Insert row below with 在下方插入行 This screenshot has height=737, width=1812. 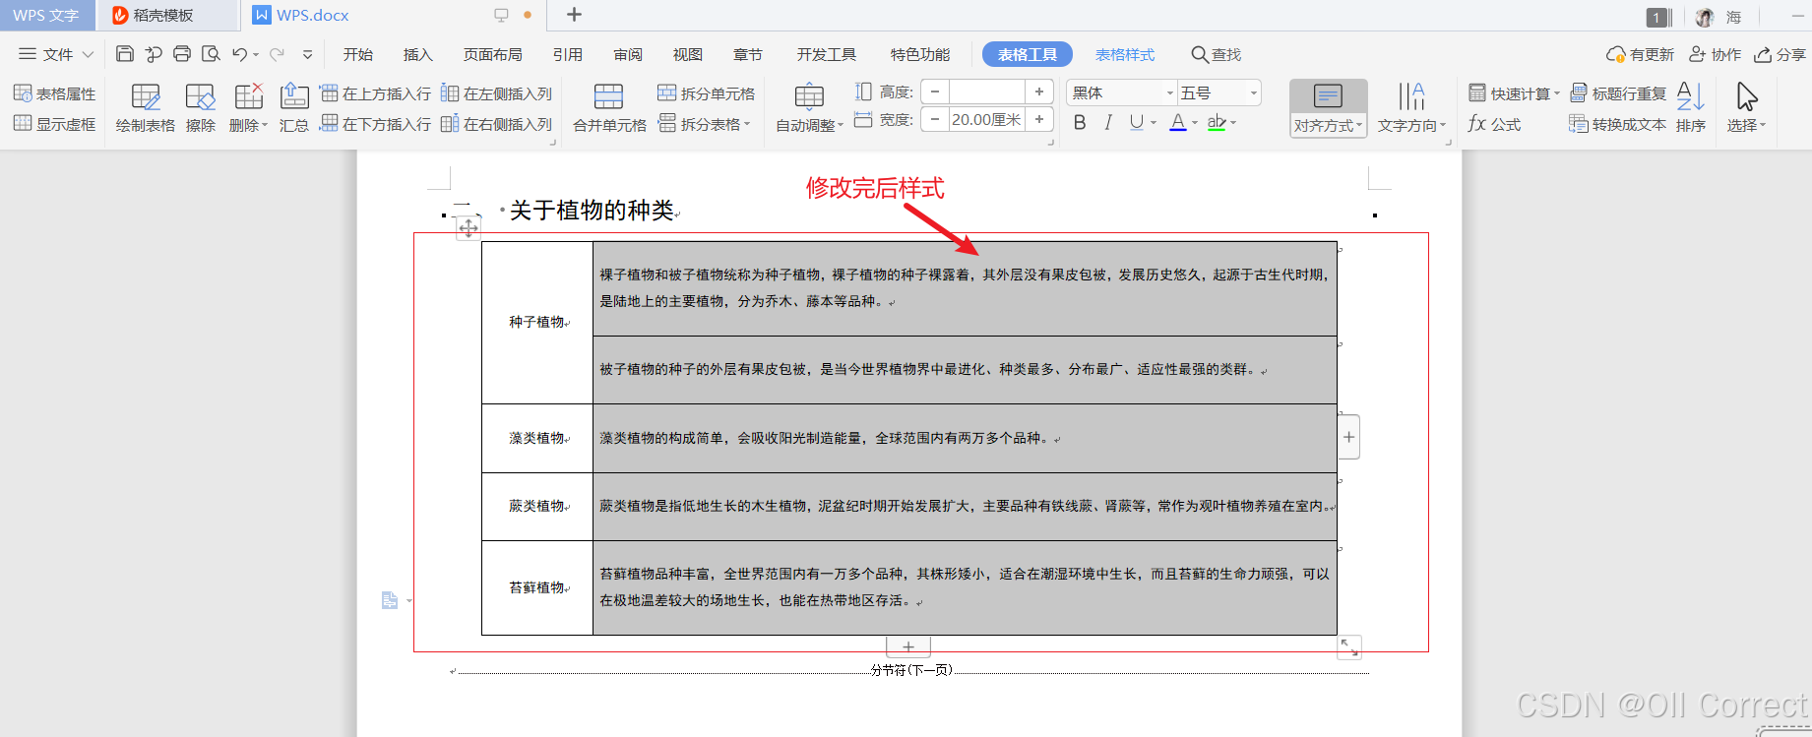(x=376, y=124)
